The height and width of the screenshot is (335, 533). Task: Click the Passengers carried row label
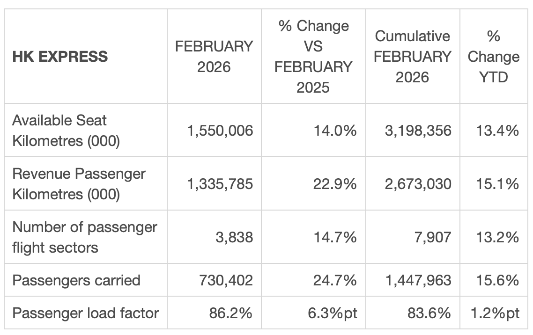[76, 280]
